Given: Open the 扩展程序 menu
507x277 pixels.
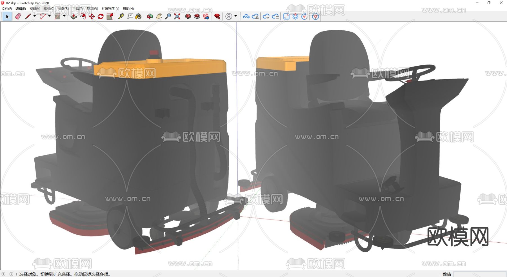Looking at the screenshot, I should 110,9.
